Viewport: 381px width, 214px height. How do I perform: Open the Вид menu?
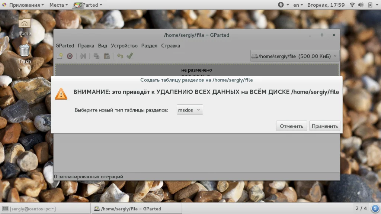point(103,46)
